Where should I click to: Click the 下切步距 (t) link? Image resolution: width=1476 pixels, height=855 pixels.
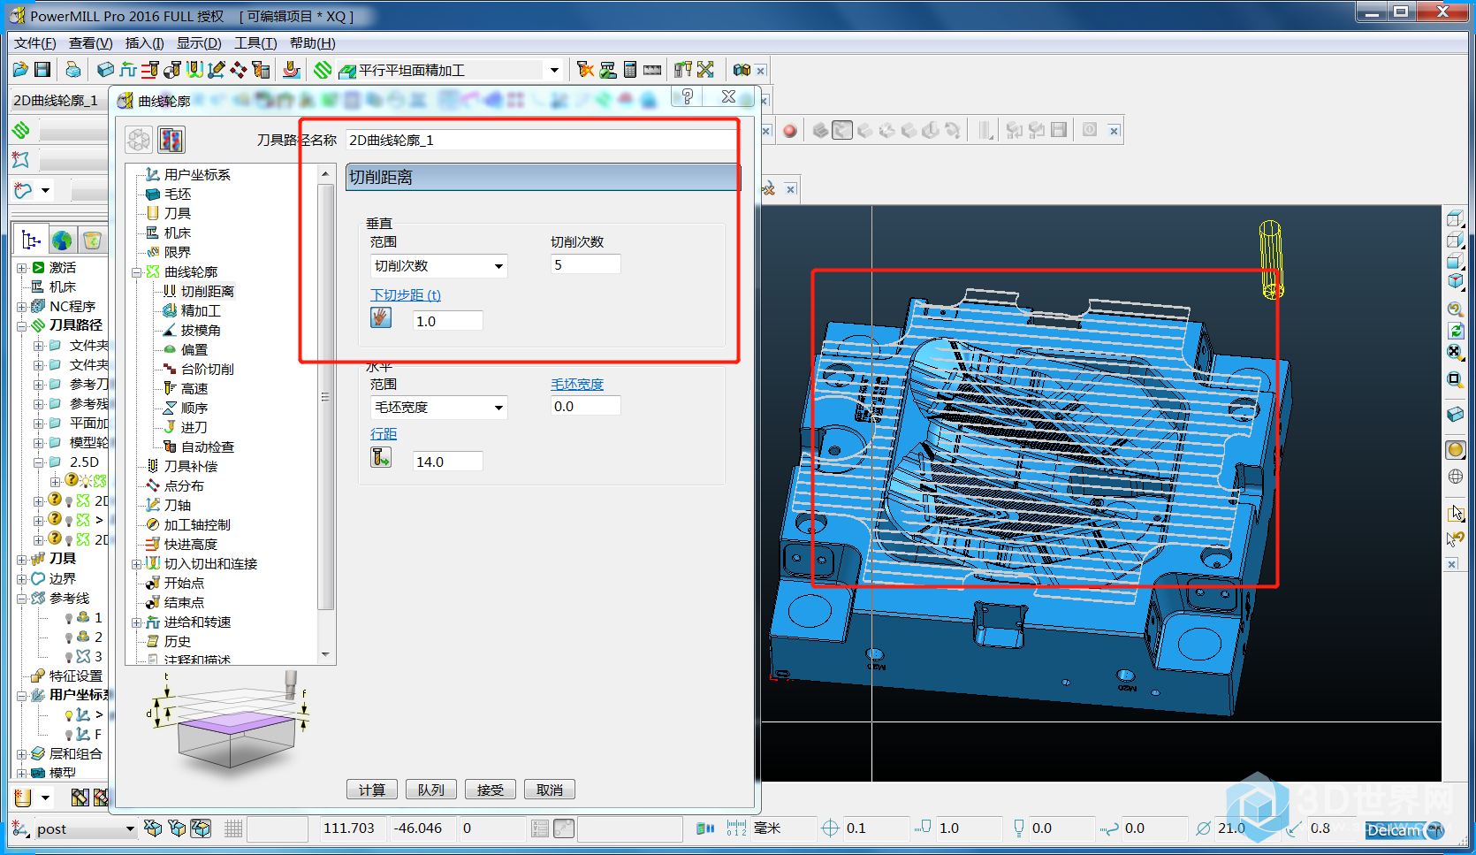click(x=406, y=294)
